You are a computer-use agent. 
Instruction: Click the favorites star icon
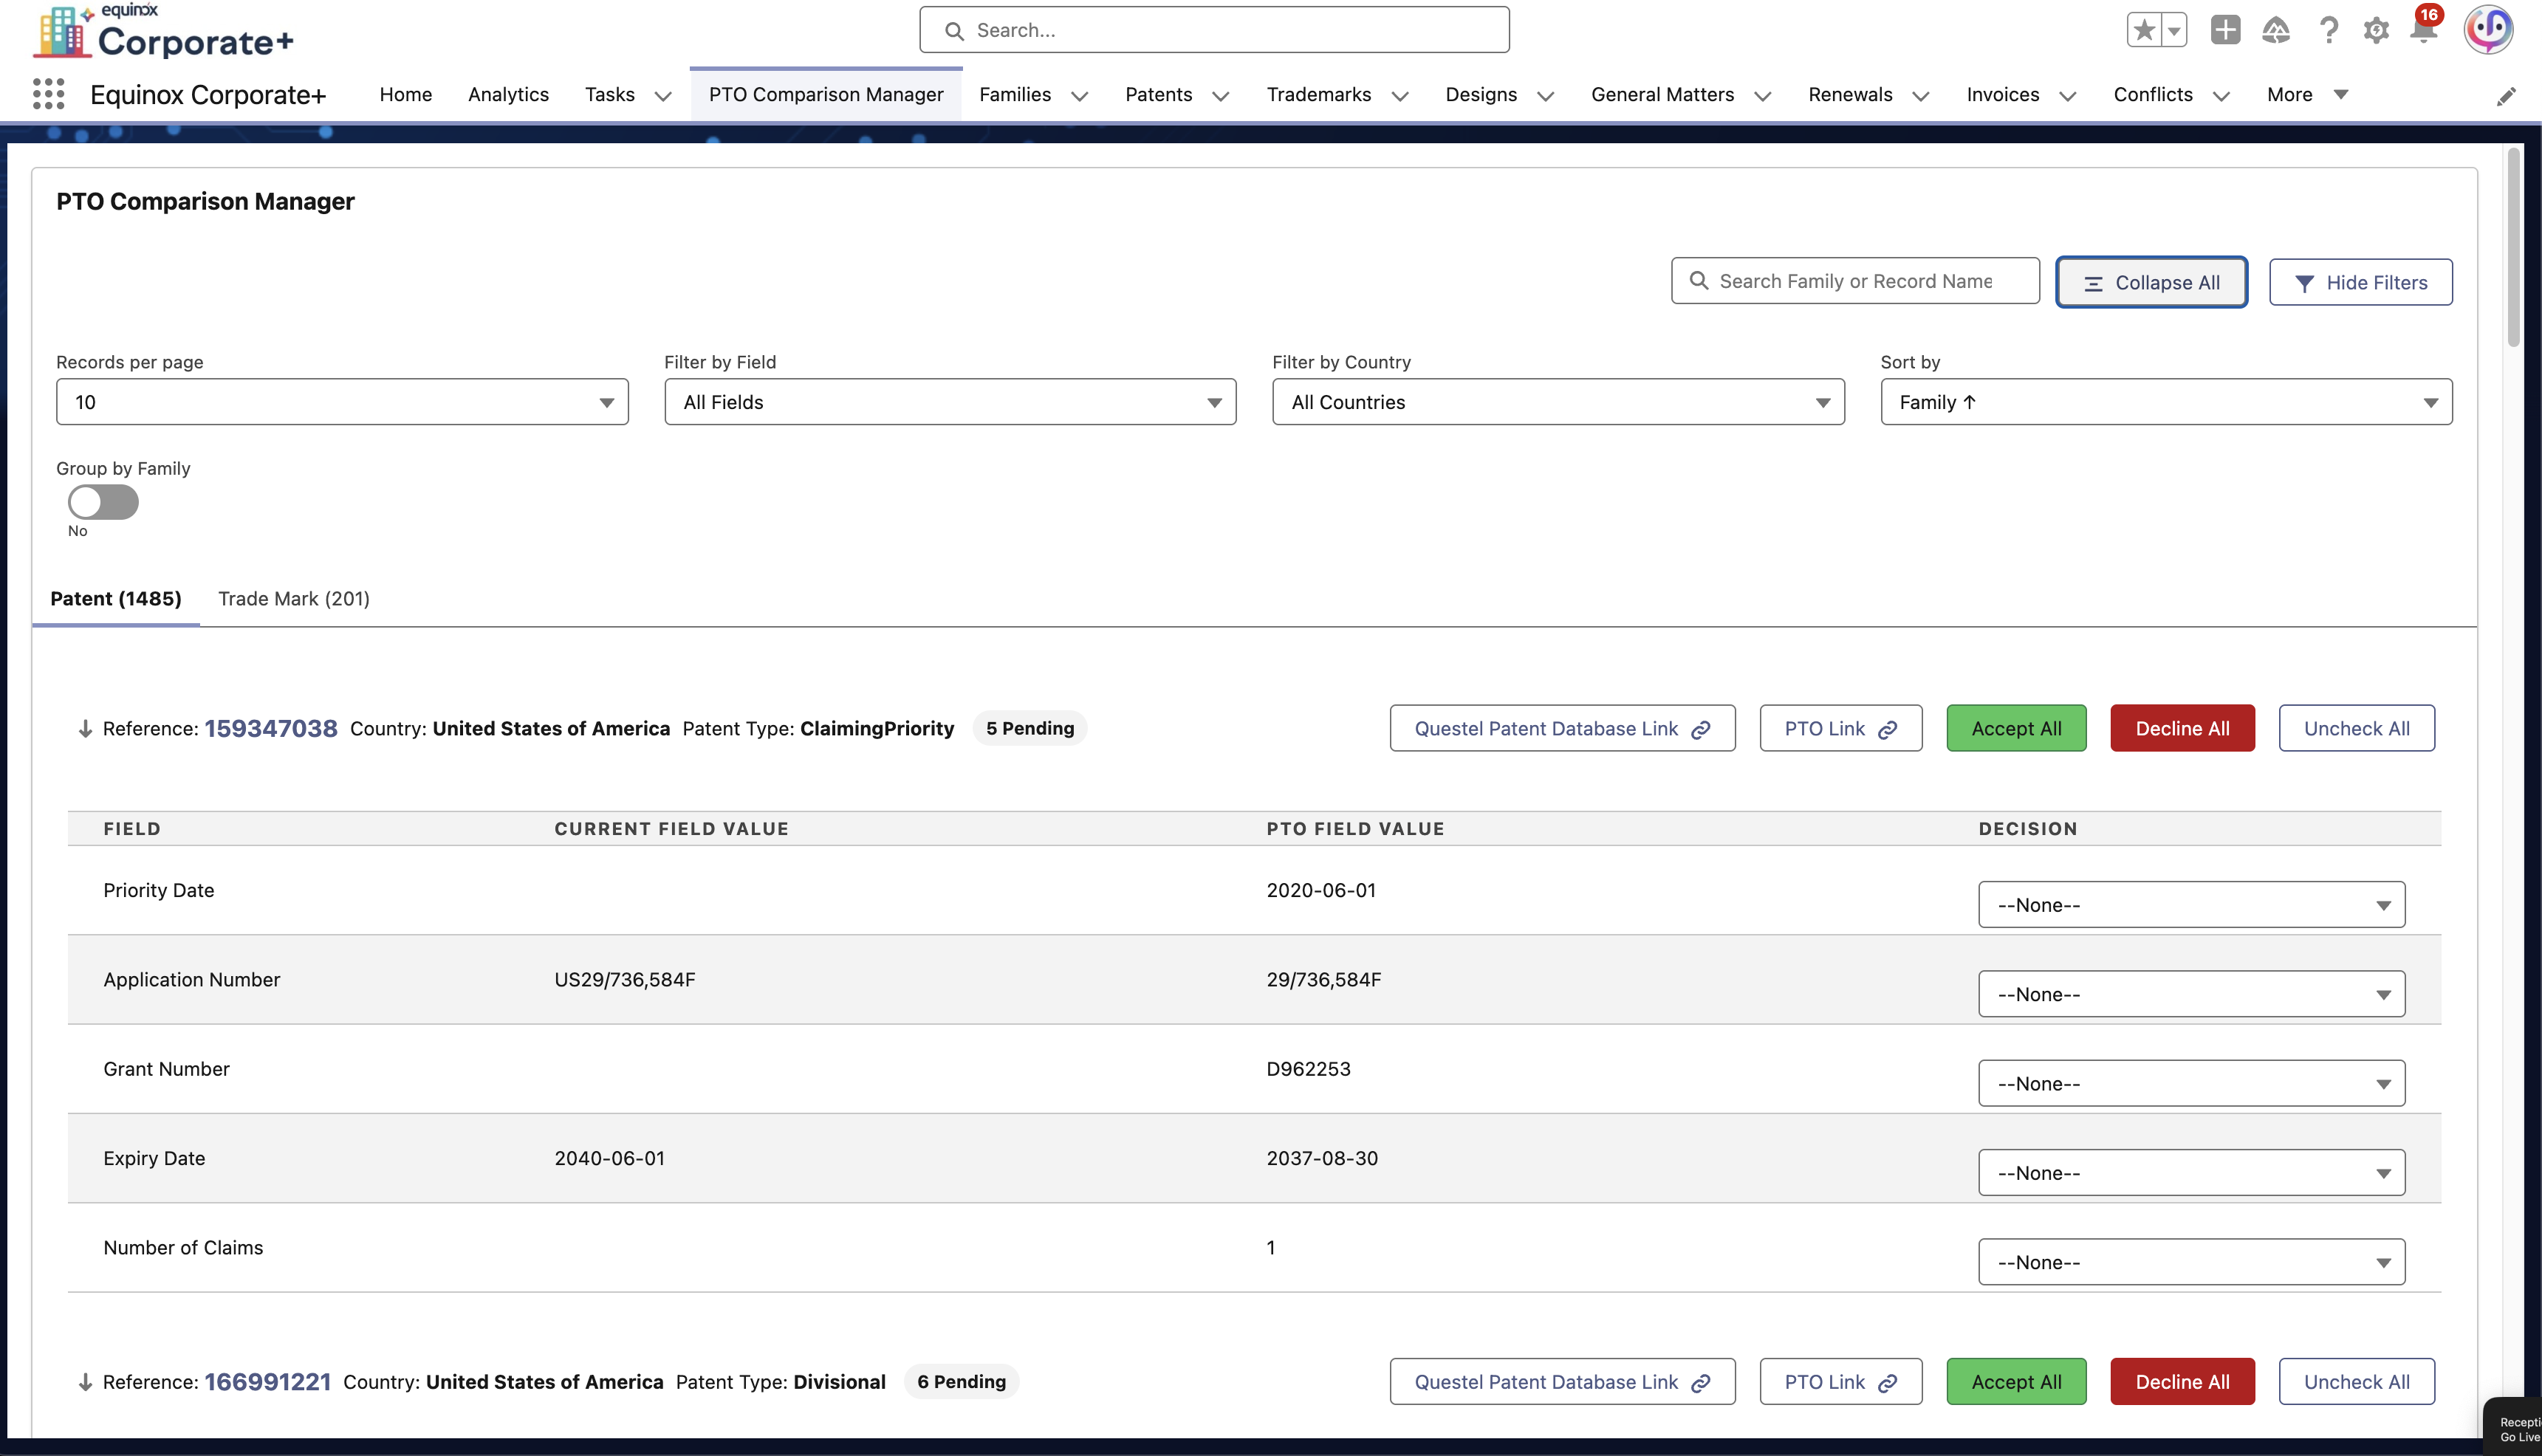[2143, 30]
